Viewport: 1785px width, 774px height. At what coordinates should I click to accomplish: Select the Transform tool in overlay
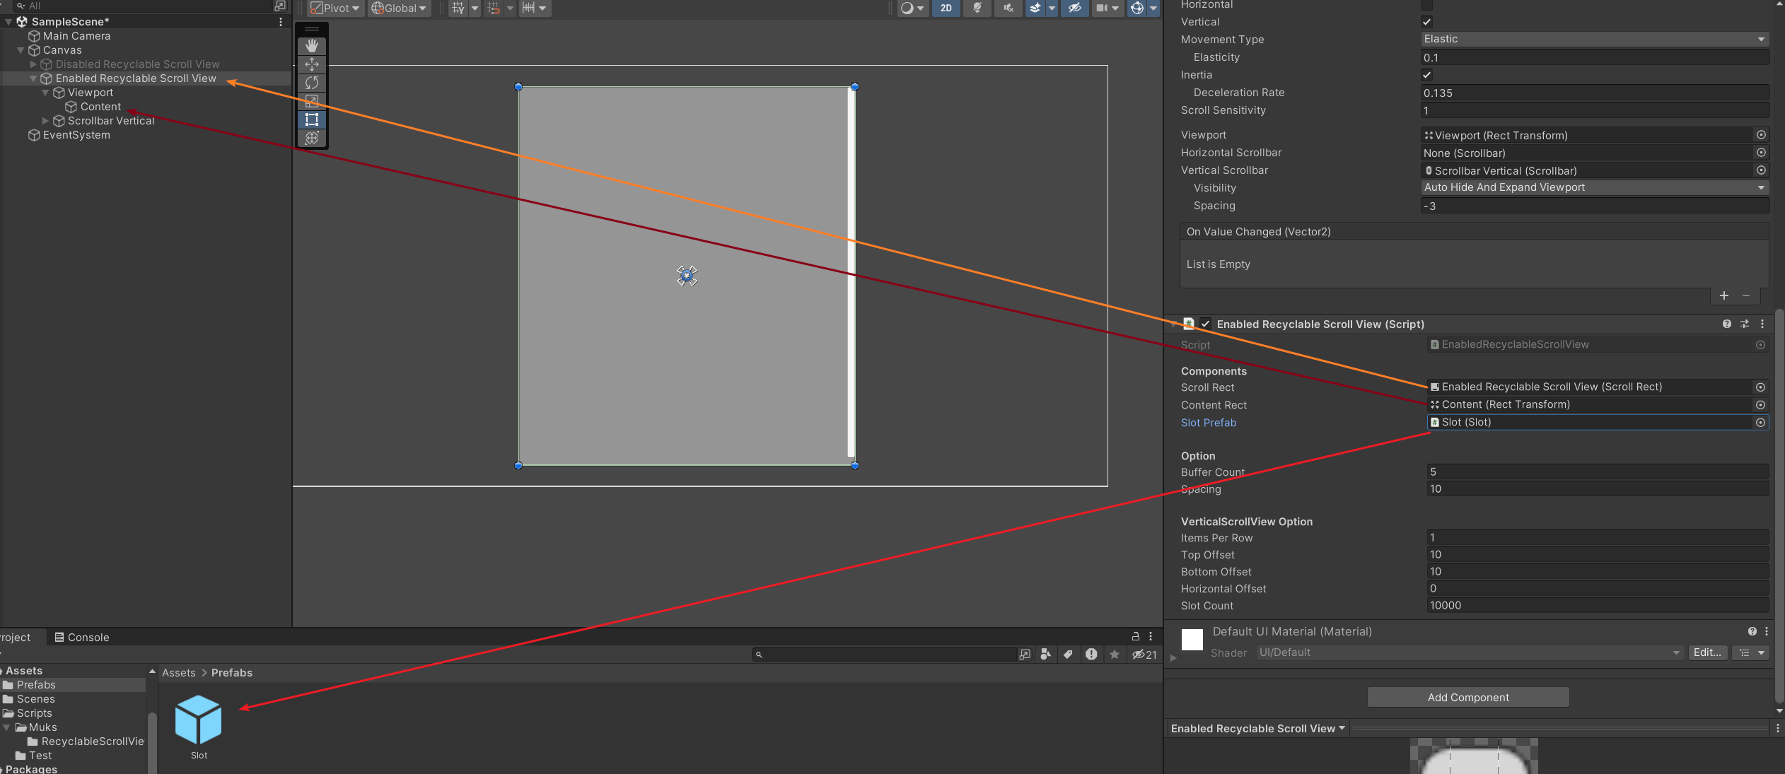click(x=312, y=138)
